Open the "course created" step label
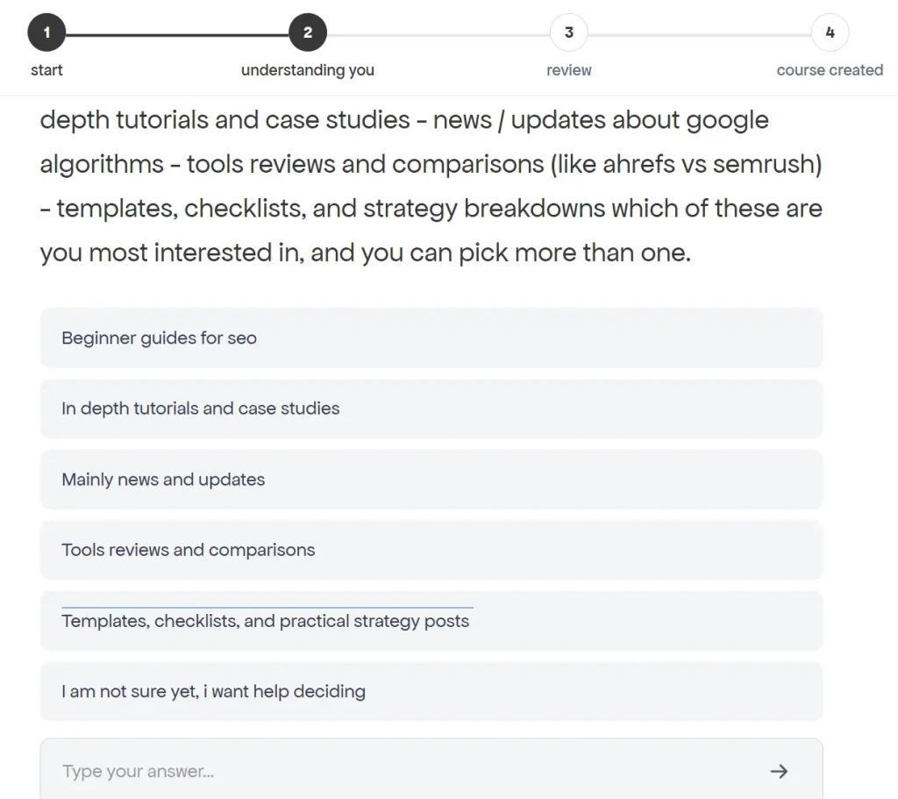The height and width of the screenshot is (799, 898). [830, 70]
